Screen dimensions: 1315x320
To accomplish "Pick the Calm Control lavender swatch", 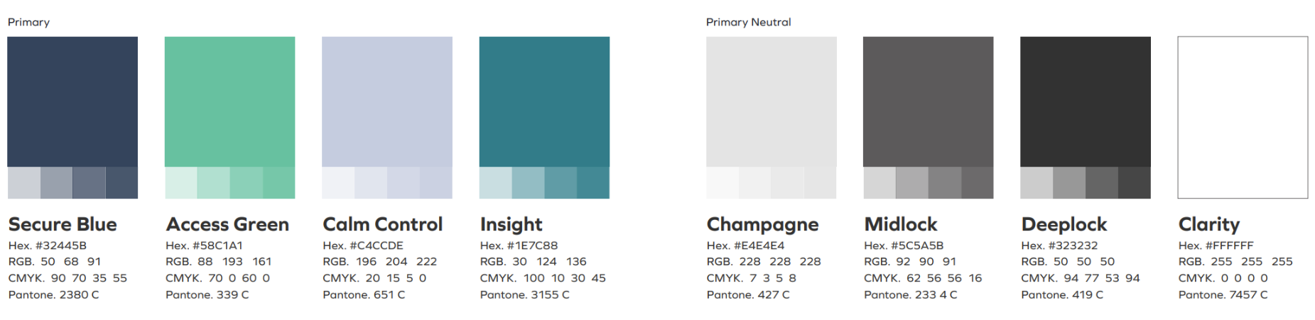I will pos(387,101).
